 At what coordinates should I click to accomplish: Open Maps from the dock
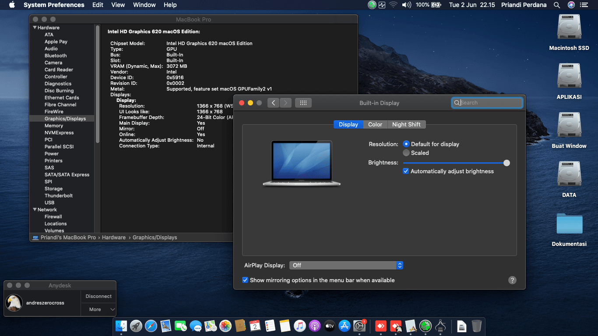tap(210, 326)
